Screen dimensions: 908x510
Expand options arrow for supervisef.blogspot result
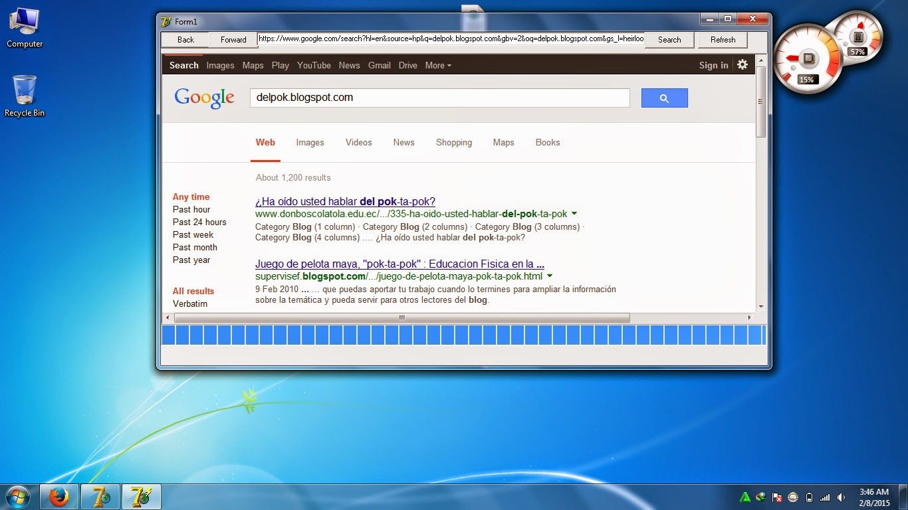coord(550,276)
